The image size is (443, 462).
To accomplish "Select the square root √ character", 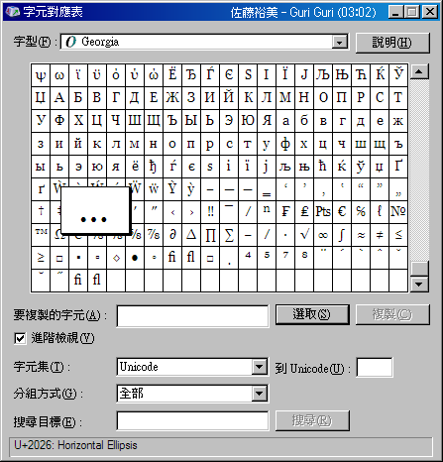I will click(304, 235).
